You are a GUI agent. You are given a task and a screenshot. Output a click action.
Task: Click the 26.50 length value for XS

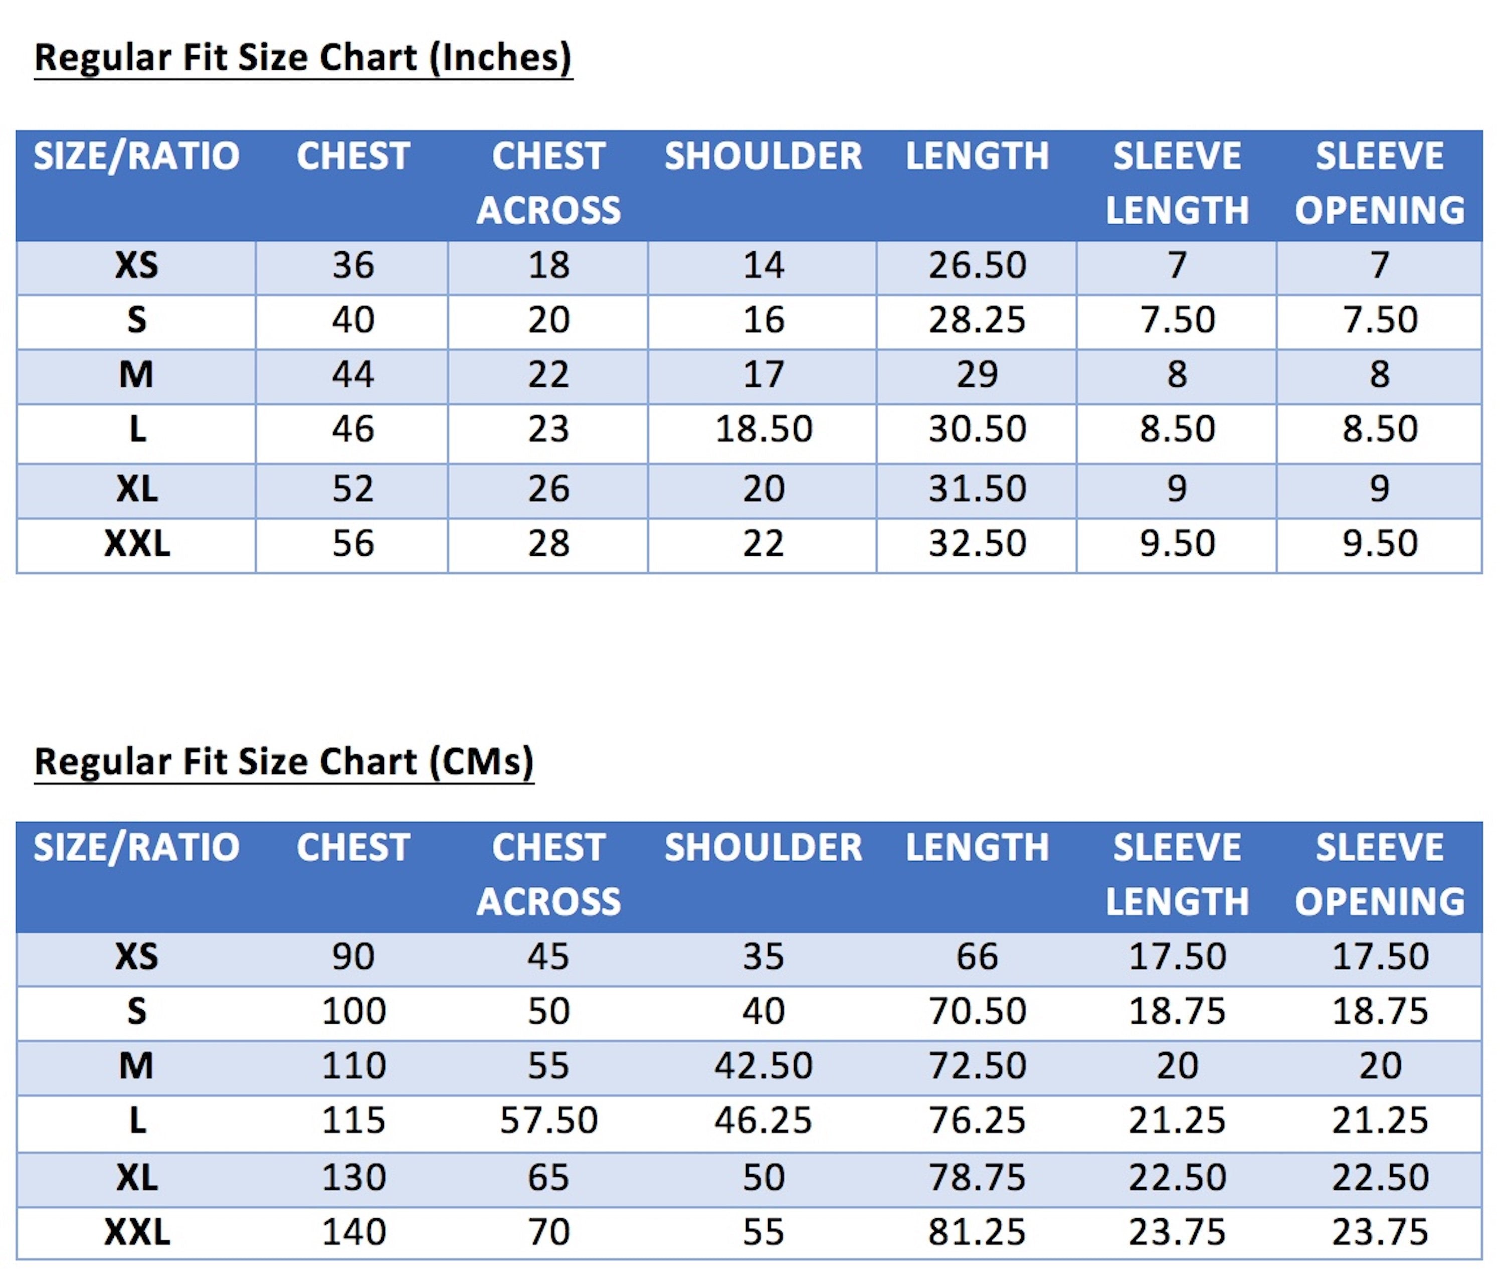[x=977, y=265]
